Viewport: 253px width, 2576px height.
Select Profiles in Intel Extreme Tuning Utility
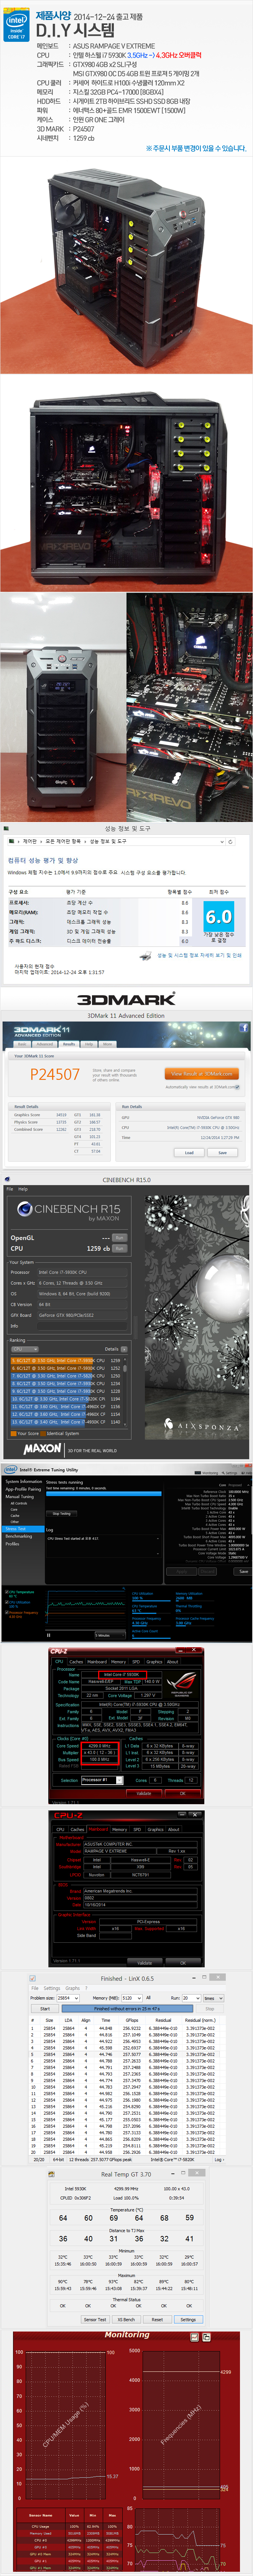[12, 1544]
